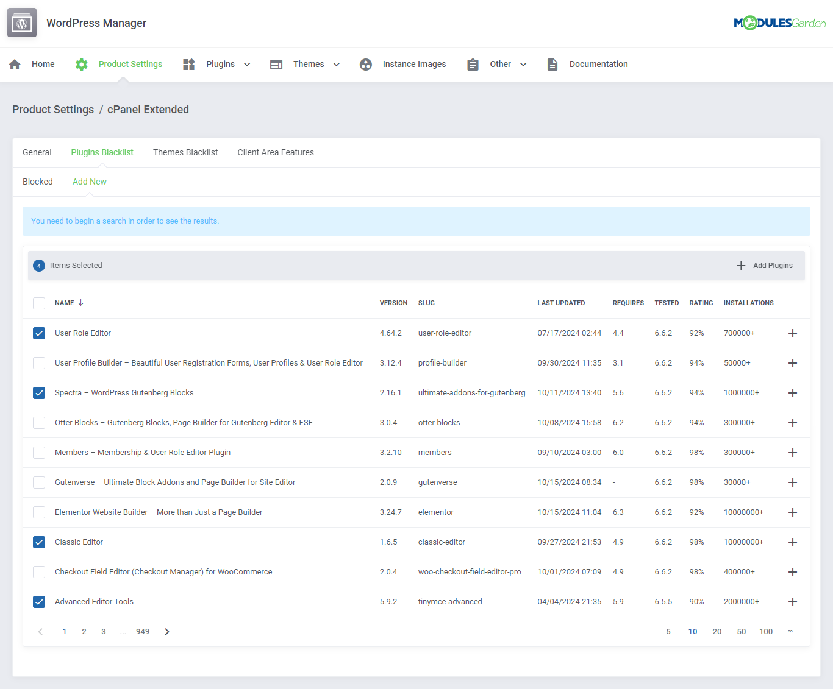Click the Product Settings gear icon
Image resolution: width=833 pixels, height=689 pixels.
point(81,64)
